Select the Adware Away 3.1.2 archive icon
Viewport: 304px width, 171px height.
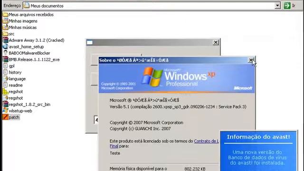tap(5, 40)
